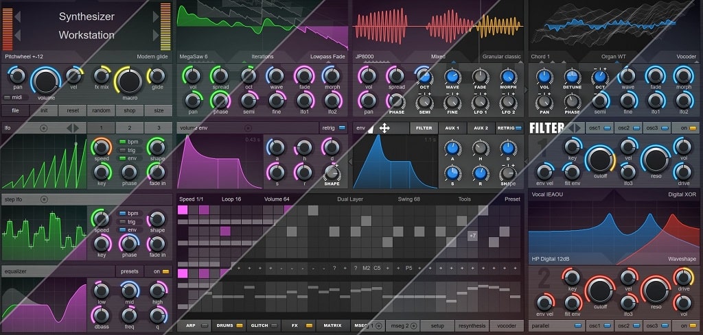The image size is (703, 335).
Task: Toggle lfo bpm sync switch
Action: (122, 142)
